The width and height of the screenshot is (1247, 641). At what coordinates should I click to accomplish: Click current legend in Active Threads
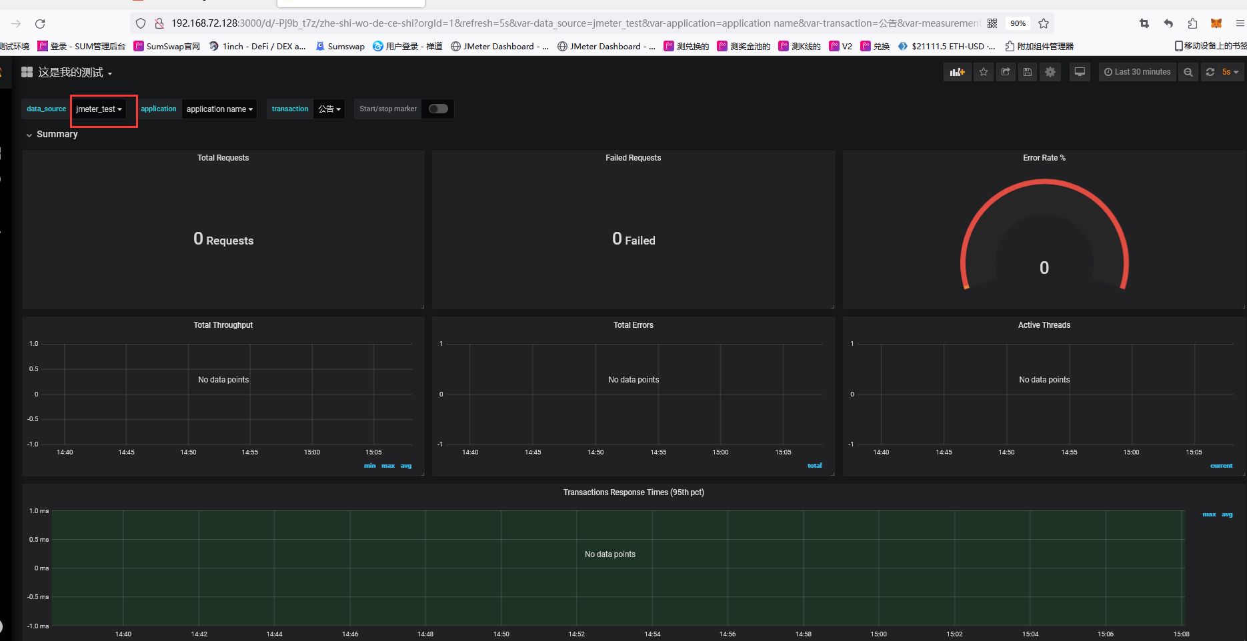[1222, 466]
